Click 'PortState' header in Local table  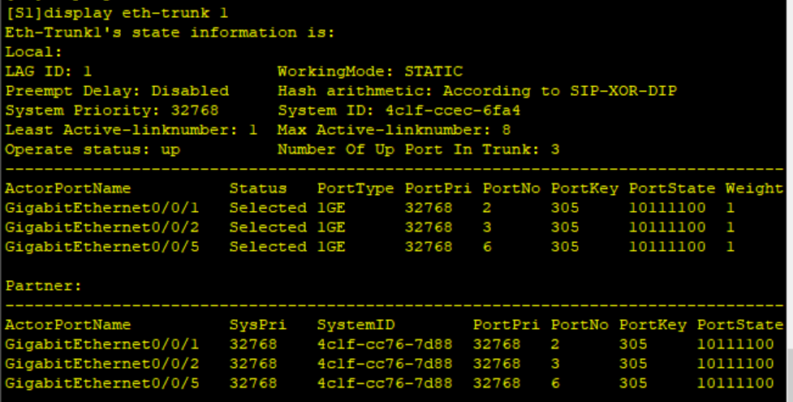[672, 188]
